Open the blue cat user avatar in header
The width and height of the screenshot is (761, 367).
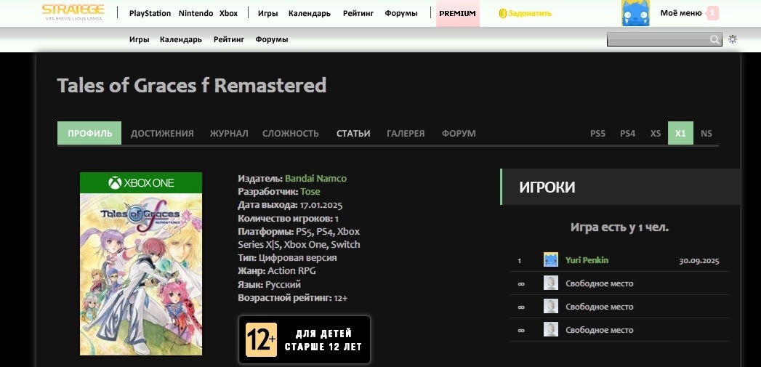pyautogui.click(x=635, y=13)
